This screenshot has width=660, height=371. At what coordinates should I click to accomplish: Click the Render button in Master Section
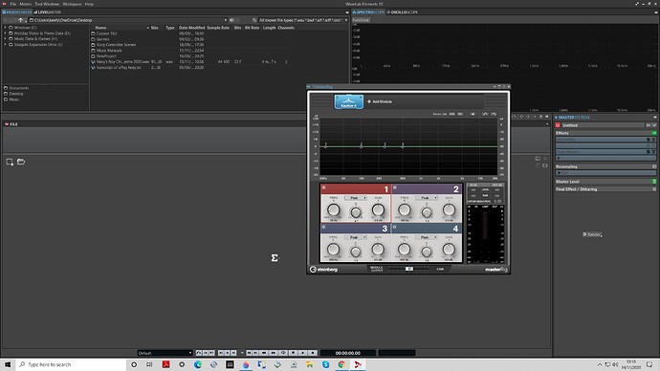point(592,234)
